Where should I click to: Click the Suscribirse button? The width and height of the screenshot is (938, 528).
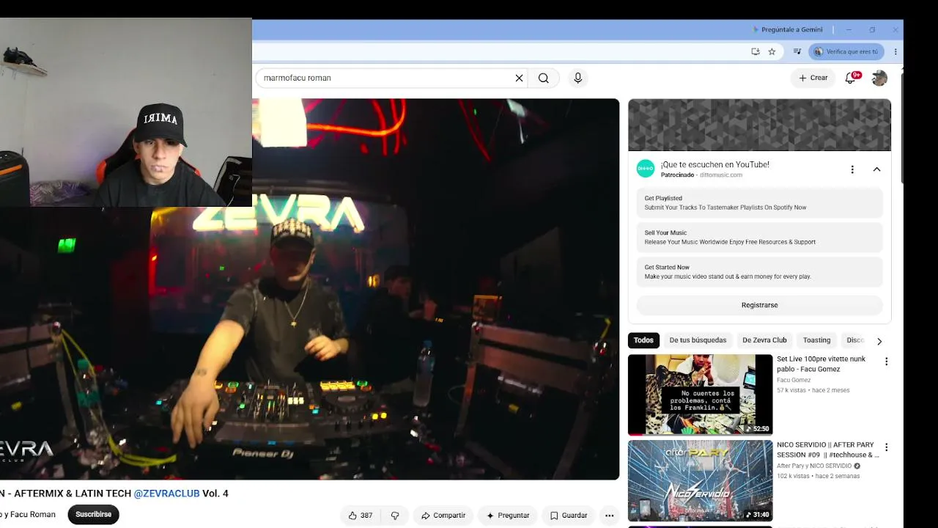click(94, 515)
